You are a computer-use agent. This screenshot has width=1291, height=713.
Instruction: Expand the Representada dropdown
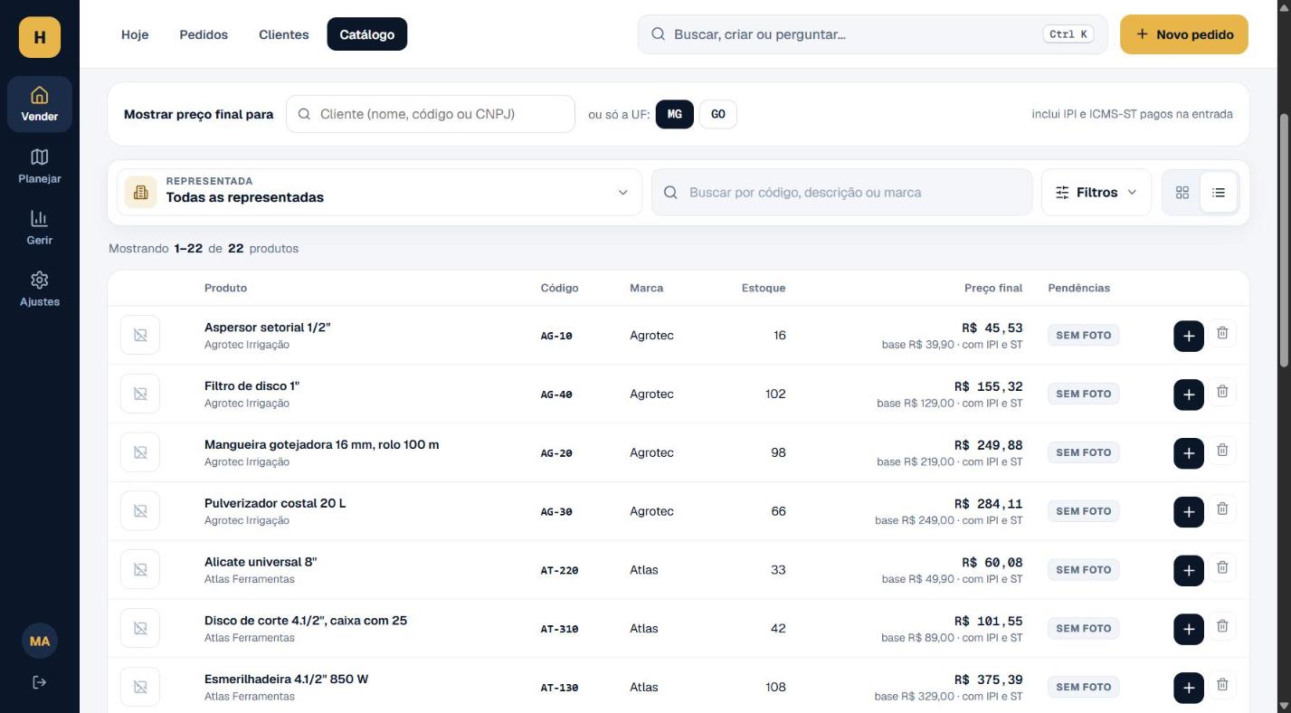[x=379, y=193]
